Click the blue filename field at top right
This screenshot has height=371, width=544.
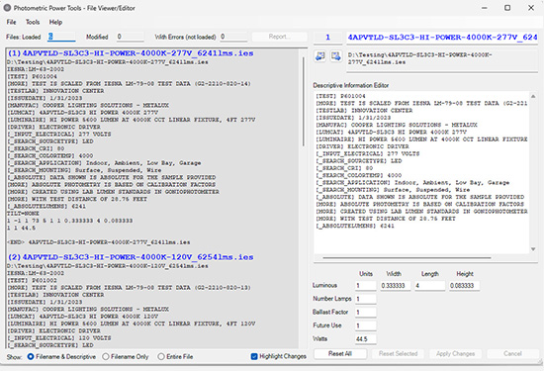(442, 38)
